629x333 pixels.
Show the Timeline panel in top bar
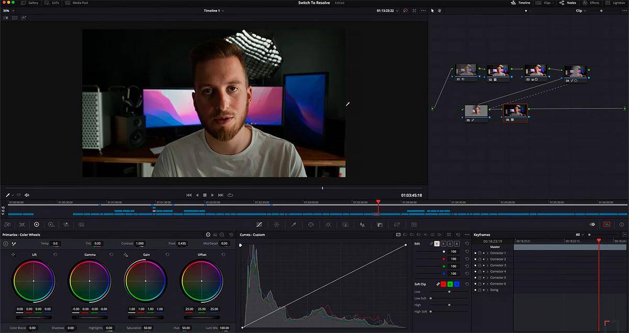(x=520, y=3)
